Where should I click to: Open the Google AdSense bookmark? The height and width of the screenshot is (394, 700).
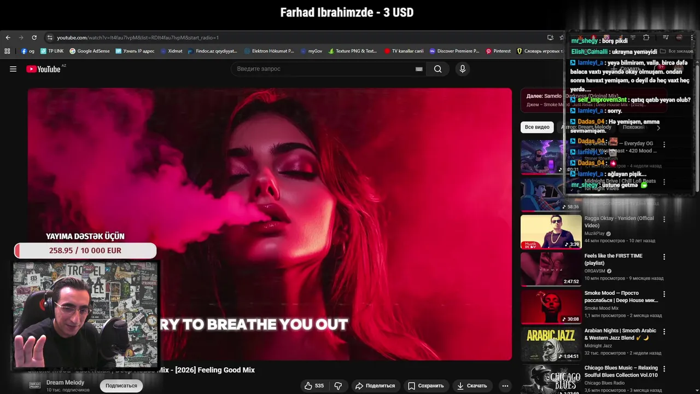coord(90,51)
